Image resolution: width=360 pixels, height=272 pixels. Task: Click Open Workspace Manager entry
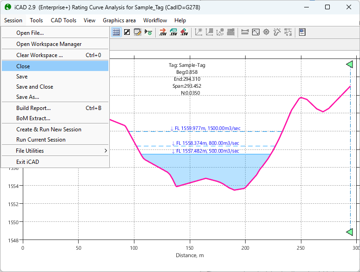click(x=49, y=44)
